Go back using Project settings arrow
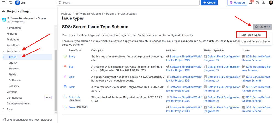 [4, 11]
